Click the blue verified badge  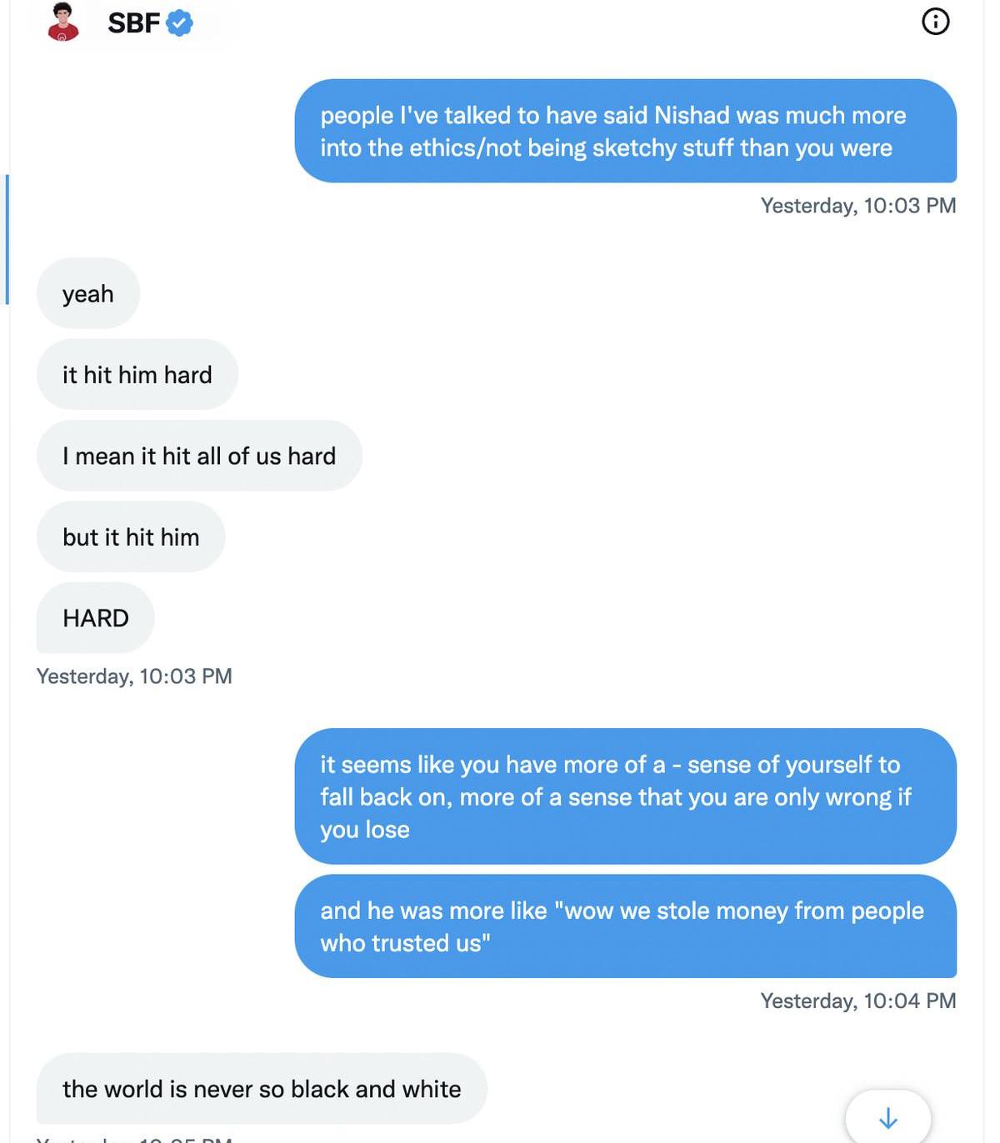179,22
